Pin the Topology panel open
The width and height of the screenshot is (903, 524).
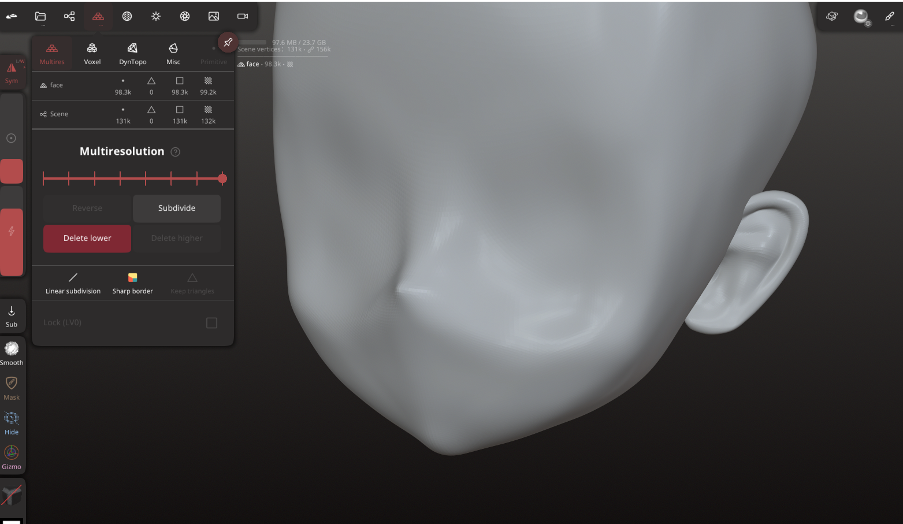point(228,42)
